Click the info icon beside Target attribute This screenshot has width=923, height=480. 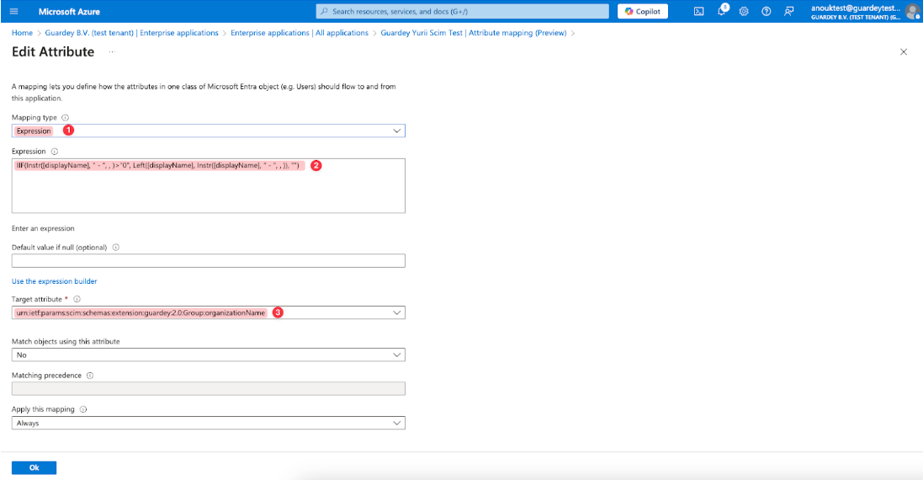[77, 299]
